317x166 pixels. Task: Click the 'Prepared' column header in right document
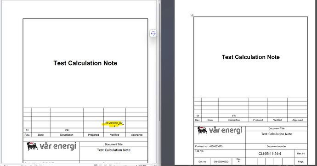click(258, 120)
